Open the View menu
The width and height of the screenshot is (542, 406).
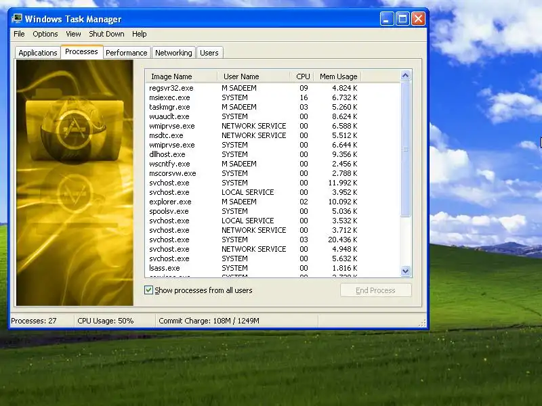click(73, 34)
